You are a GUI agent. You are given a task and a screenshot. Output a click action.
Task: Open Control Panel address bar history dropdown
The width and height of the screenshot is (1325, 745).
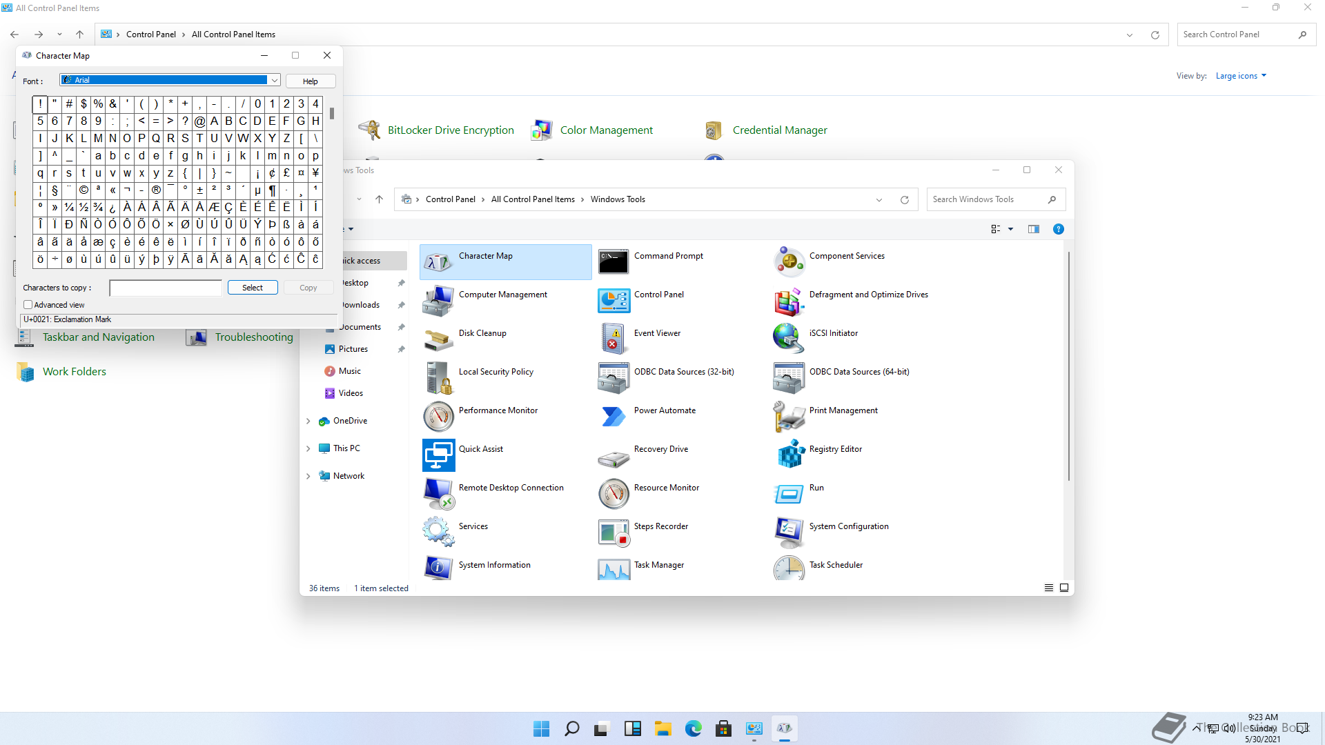pyautogui.click(x=1130, y=35)
